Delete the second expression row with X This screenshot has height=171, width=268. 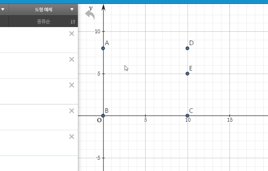click(72, 59)
